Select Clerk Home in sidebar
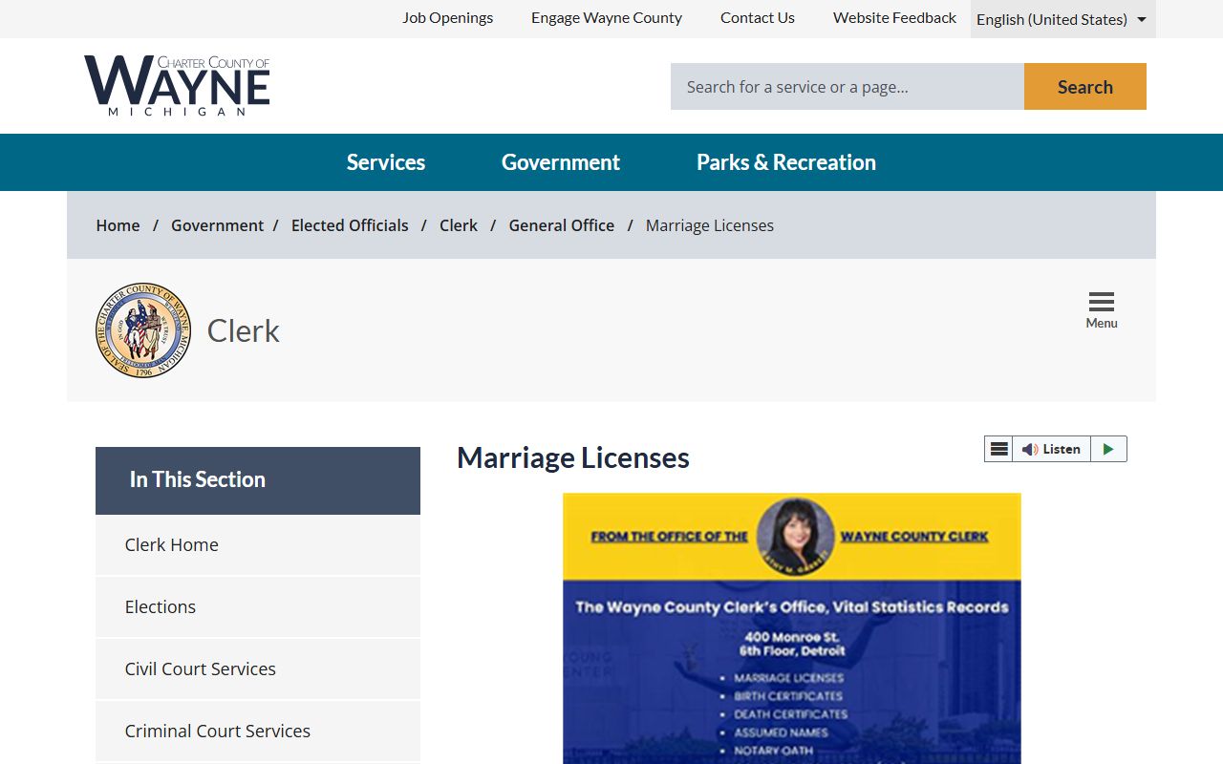This screenshot has width=1223, height=764. [x=258, y=545]
